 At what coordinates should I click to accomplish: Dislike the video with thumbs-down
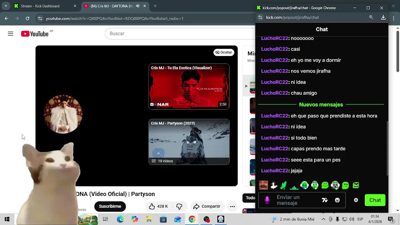pos(179,206)
